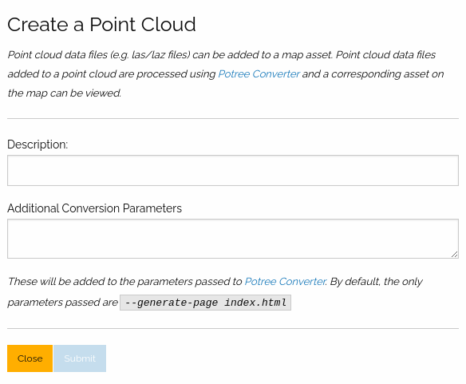466x384 pixels.
Task: Click the Description: label
Action: point(38,144)
